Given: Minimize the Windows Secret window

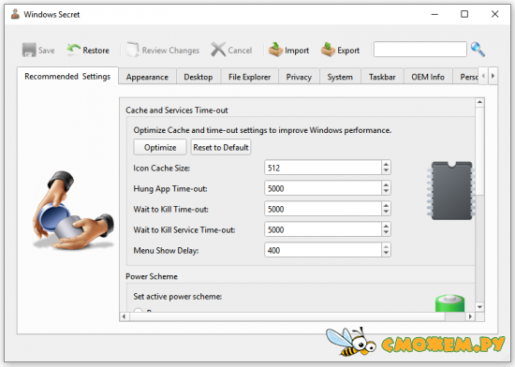Looking at the screenshot, I should (434, 14).
